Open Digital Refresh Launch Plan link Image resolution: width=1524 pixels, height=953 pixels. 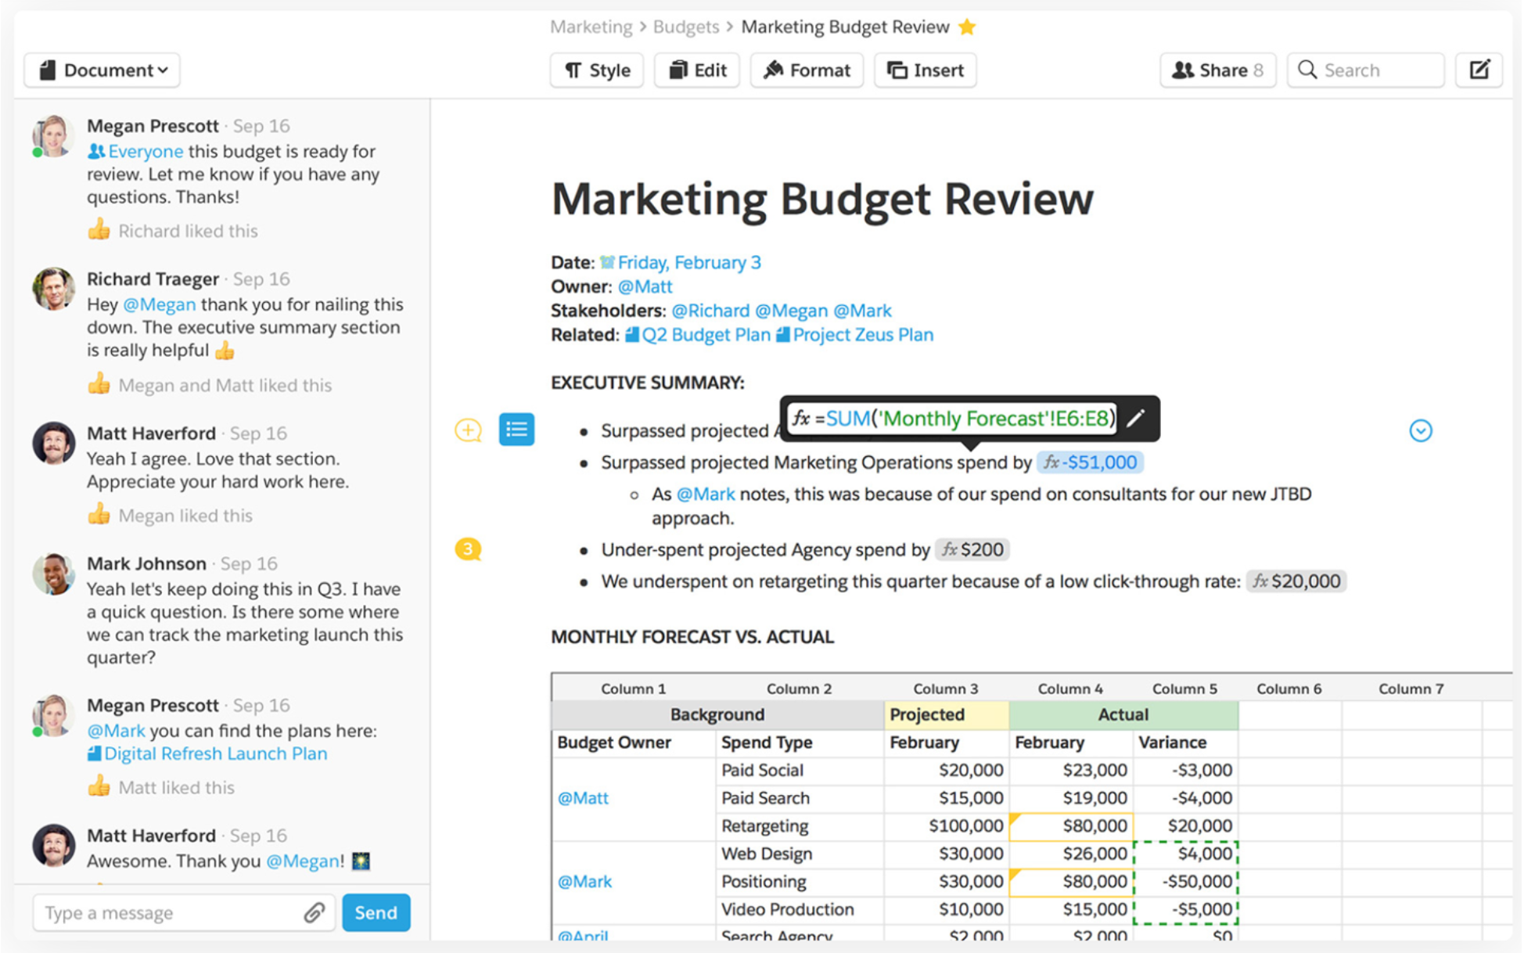[207, 753]
